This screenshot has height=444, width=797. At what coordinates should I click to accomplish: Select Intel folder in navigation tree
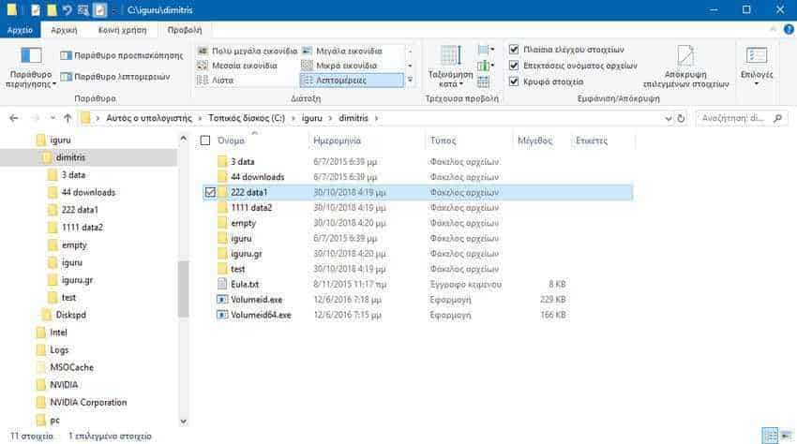58,333
